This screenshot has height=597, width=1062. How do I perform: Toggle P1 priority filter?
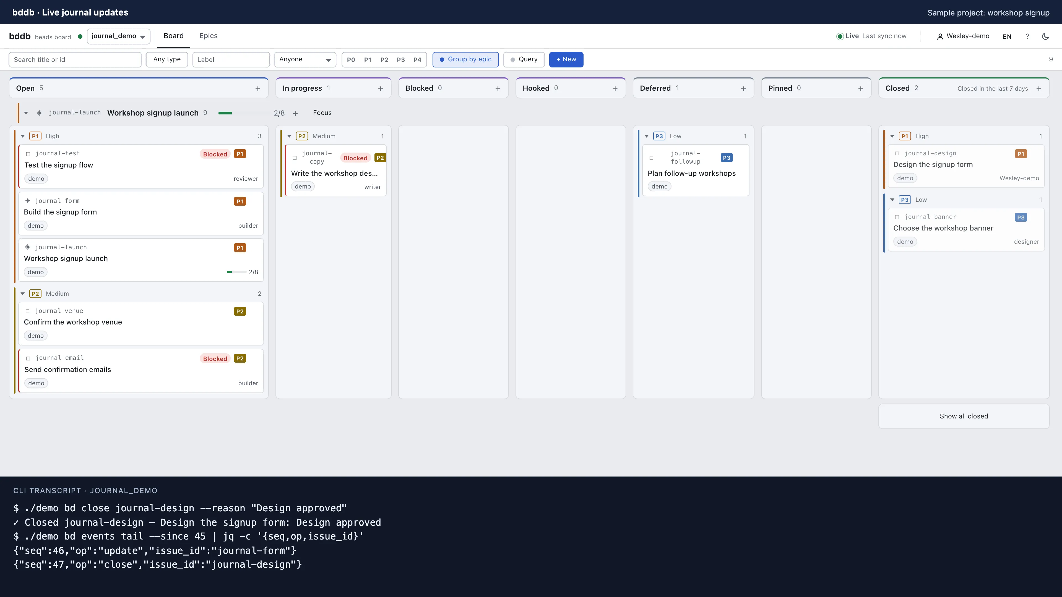[x=367, y=60]
